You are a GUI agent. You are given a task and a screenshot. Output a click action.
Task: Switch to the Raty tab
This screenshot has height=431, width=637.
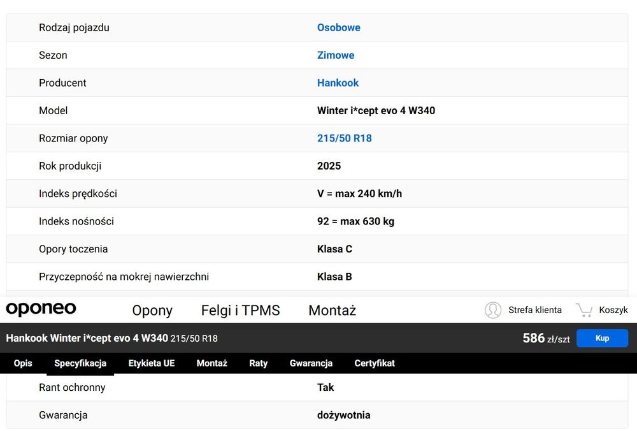(259, 363)
